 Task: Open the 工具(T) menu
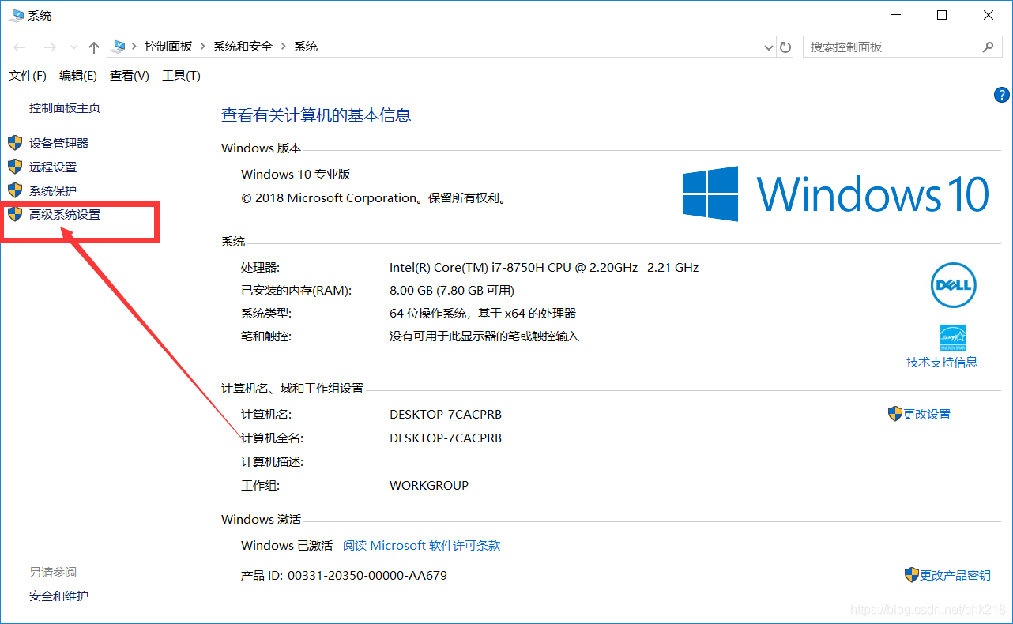point(181,76)
